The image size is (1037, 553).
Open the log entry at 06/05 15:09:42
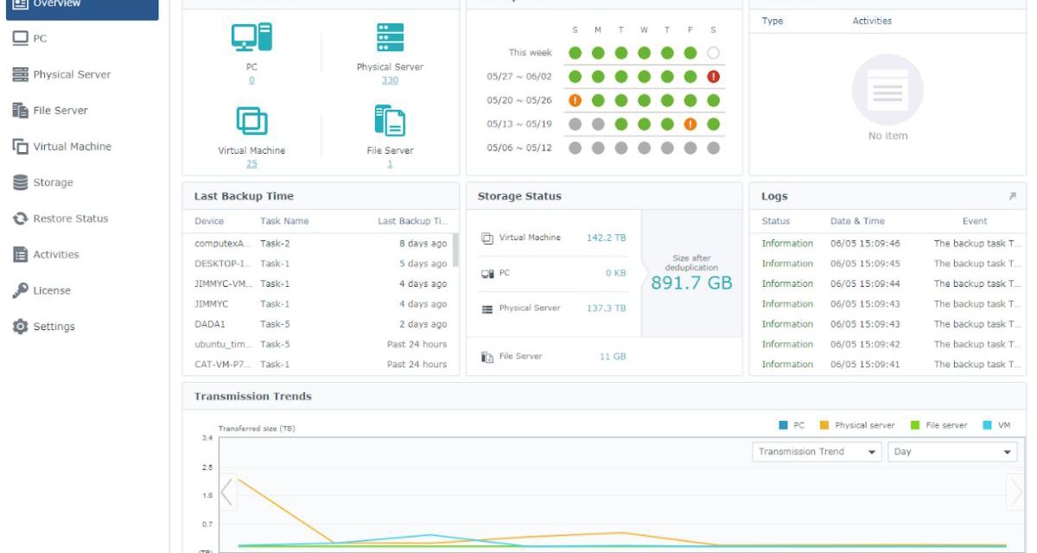coord(887,344)
